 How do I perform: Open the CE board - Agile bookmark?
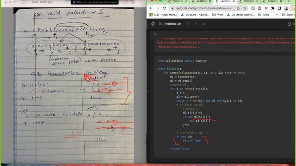tap(195, 15)
